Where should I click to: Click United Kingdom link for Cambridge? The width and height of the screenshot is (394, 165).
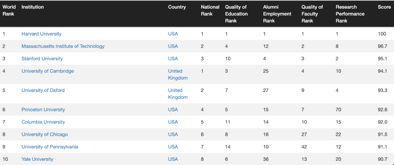pos(178,75)
